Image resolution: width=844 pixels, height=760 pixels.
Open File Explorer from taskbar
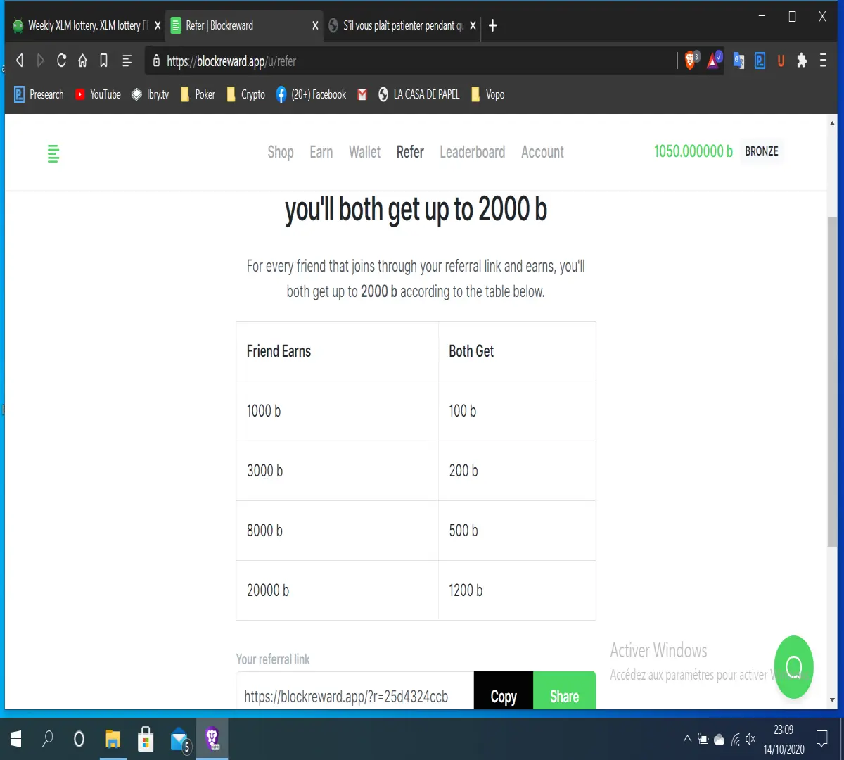[x=113, y=739]
